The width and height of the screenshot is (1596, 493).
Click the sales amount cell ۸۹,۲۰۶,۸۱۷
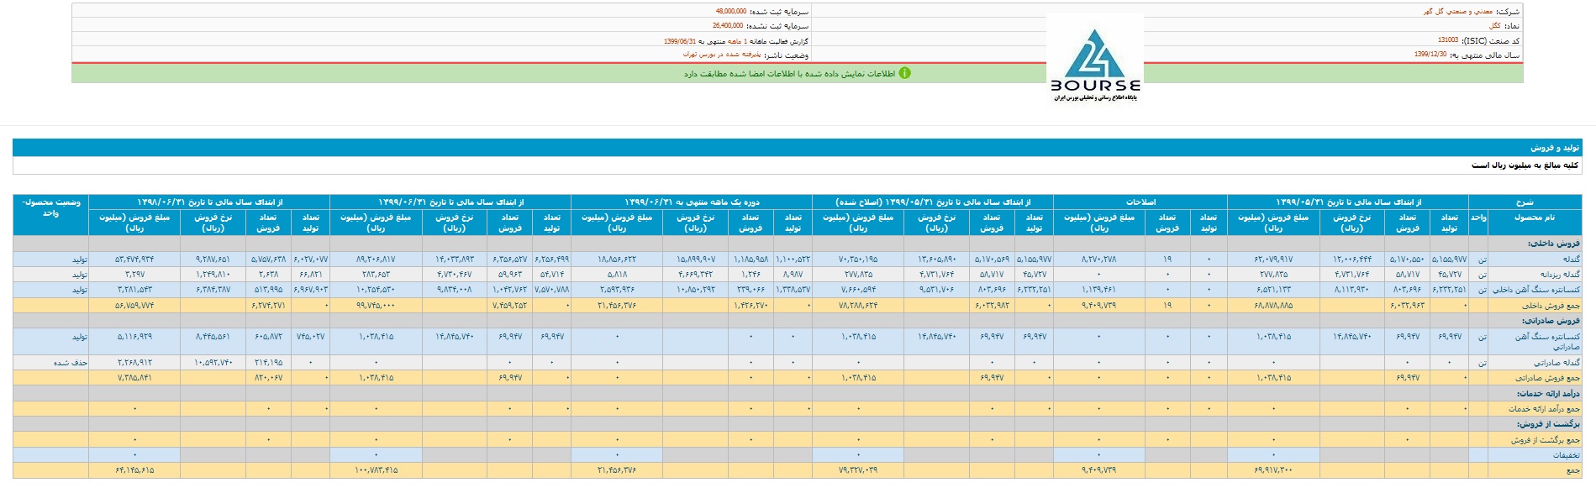click(376, 260)
